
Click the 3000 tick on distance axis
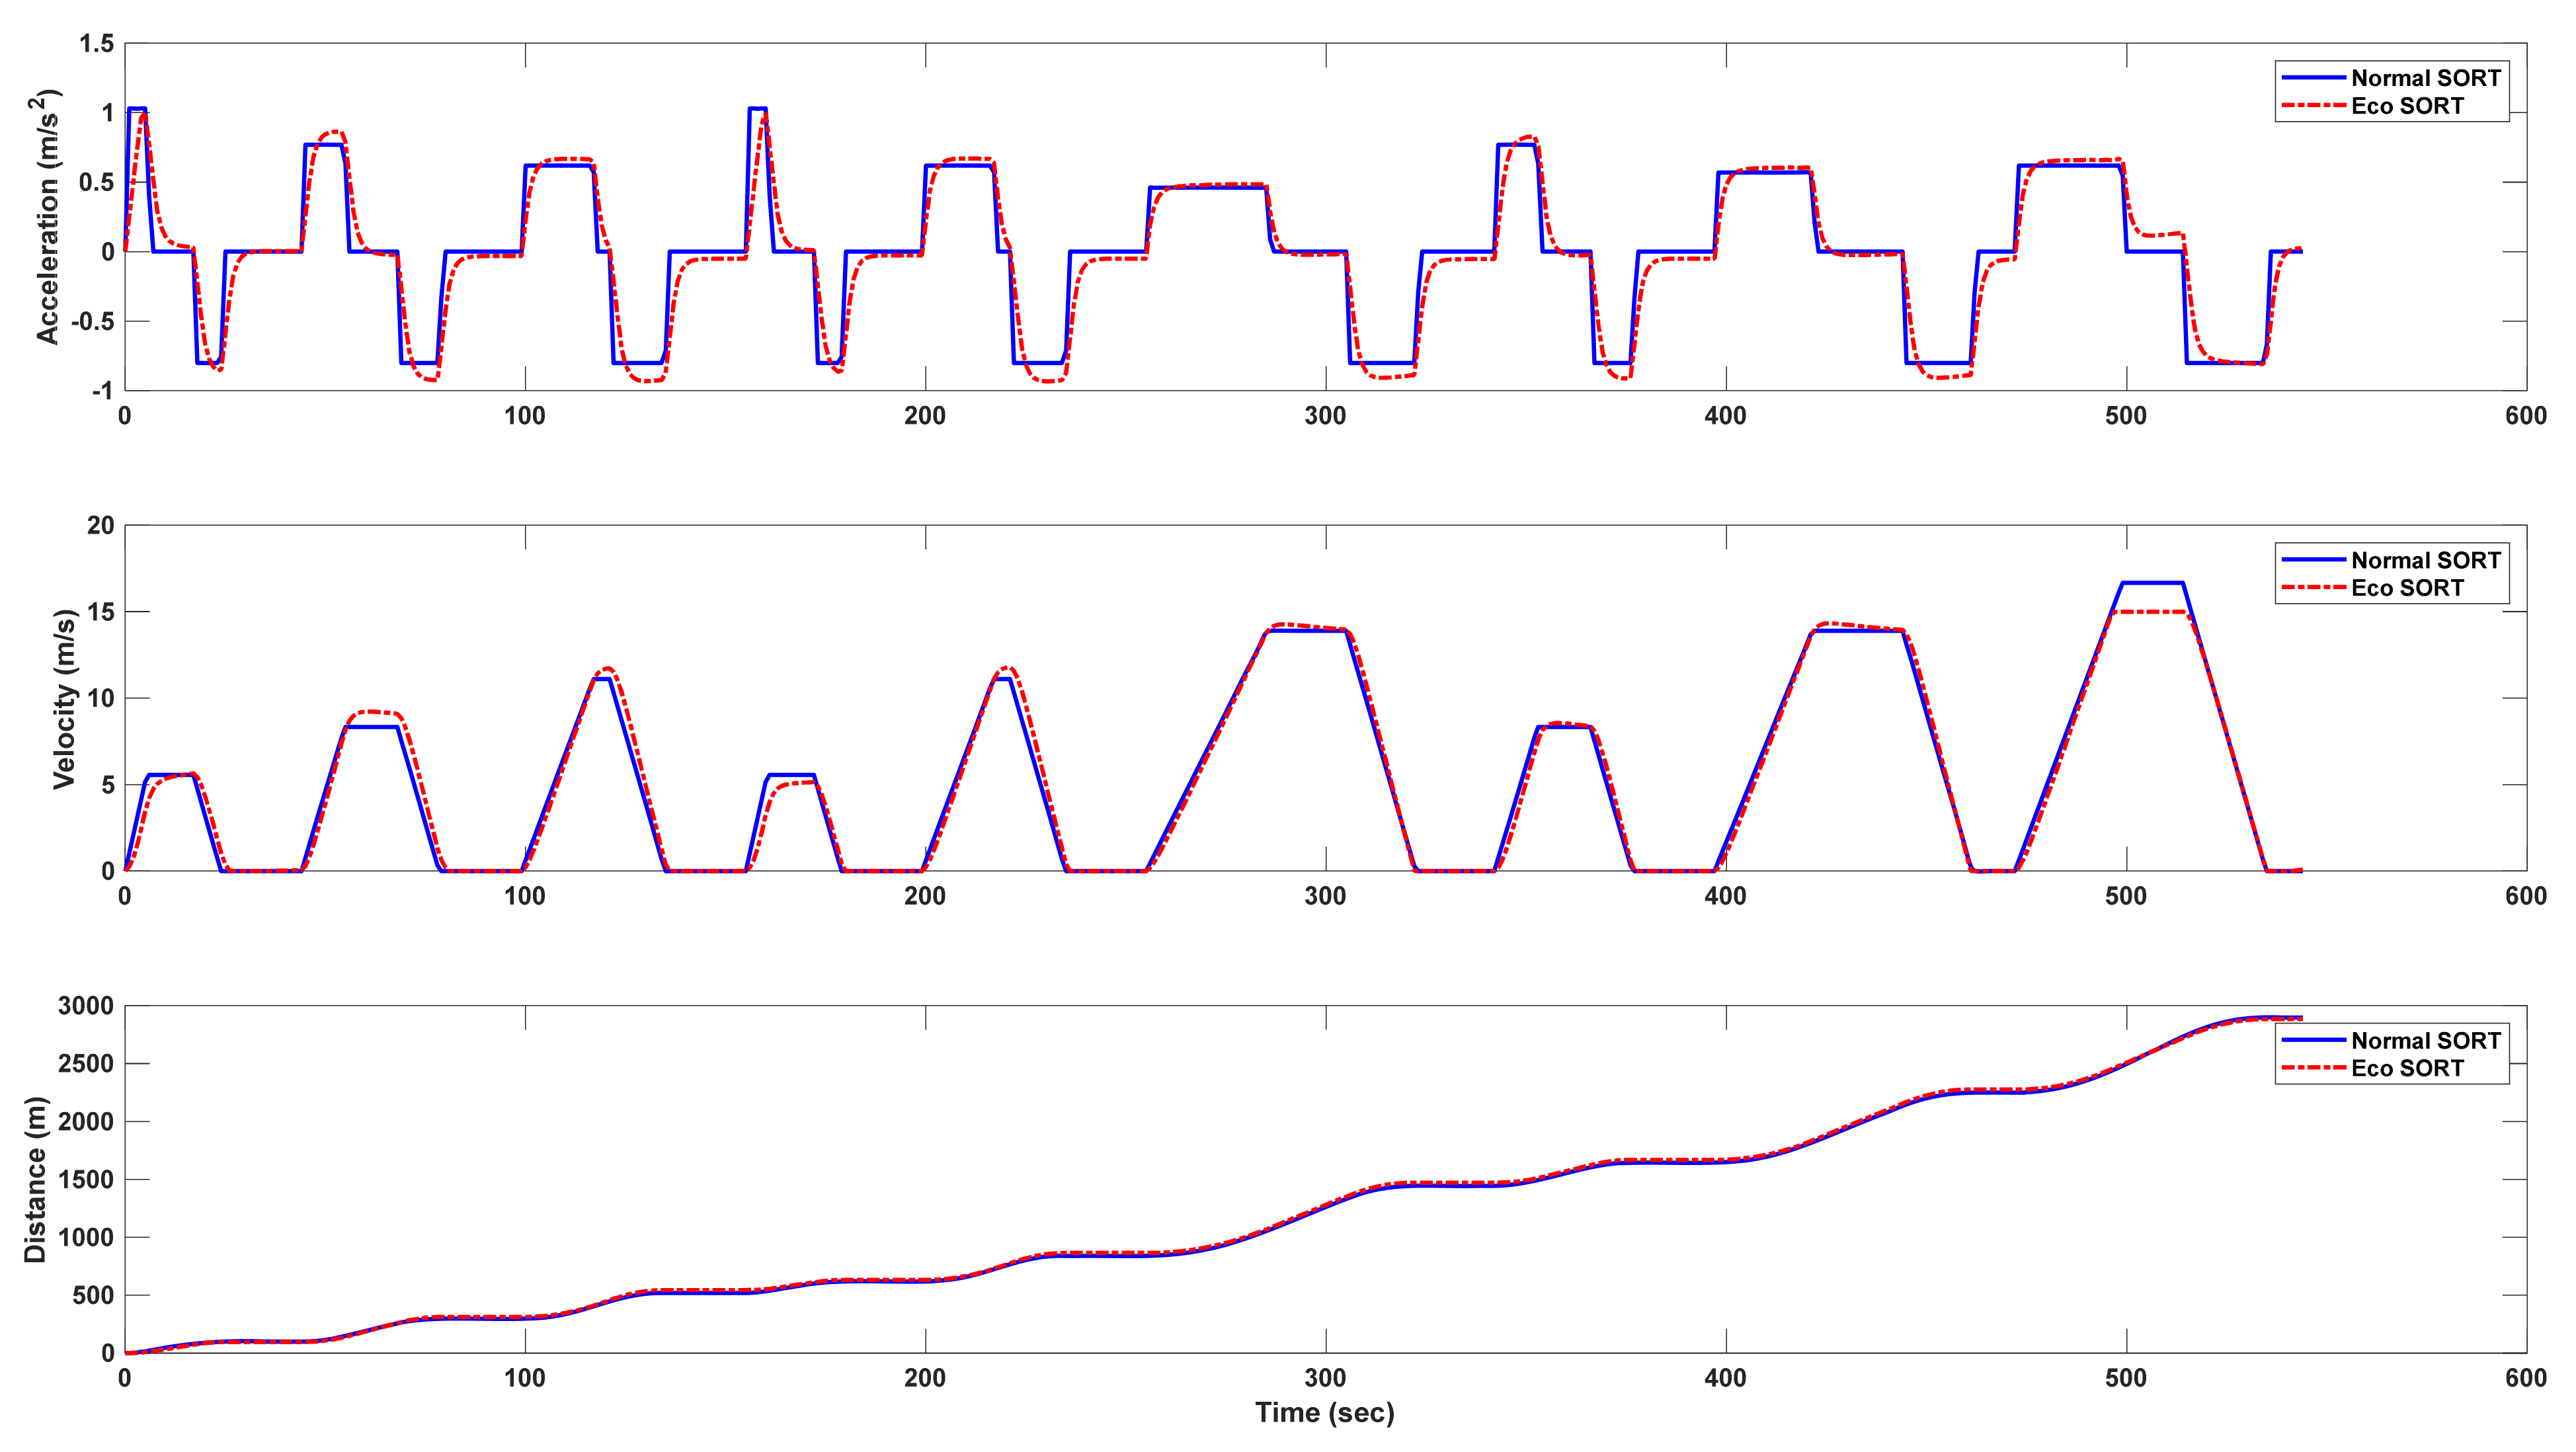point(86,1006)
